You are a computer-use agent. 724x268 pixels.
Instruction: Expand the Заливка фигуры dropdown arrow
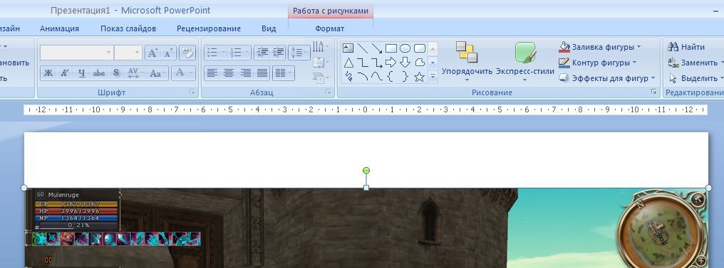click(639, 47)
